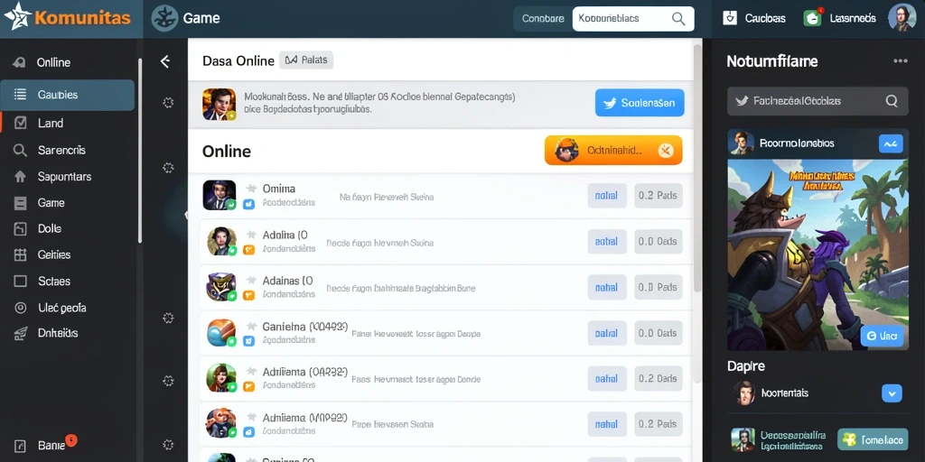Click the magnifier icon in top search box
This screenshot has height=462, width=925.
click(678, 19)
